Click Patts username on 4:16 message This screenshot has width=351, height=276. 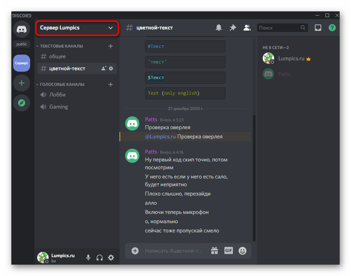click(x=151, y=152)
